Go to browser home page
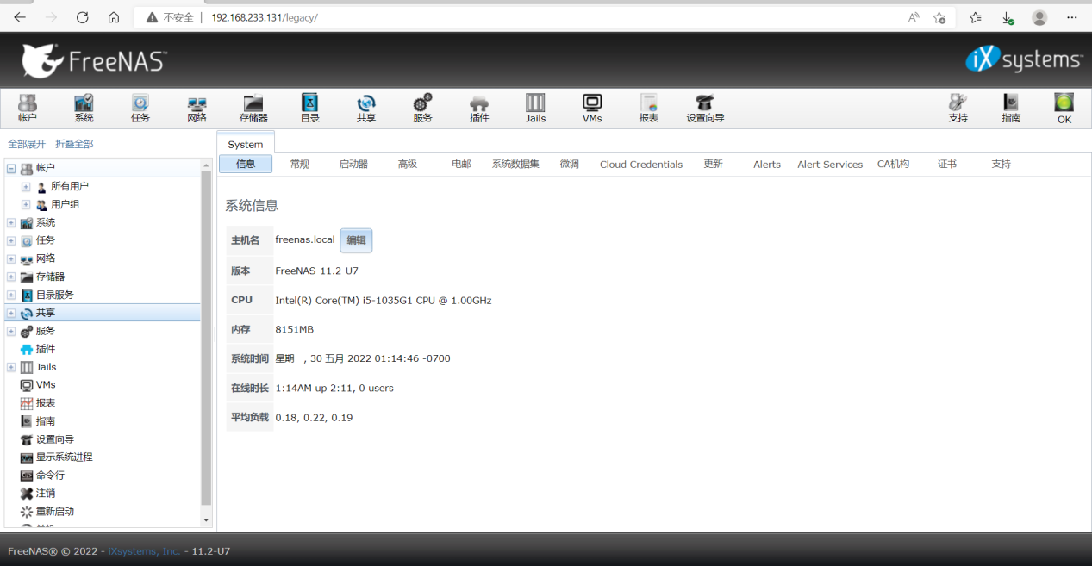The width and height of the screenshot is (1092, 566). [x=114, y=17]
